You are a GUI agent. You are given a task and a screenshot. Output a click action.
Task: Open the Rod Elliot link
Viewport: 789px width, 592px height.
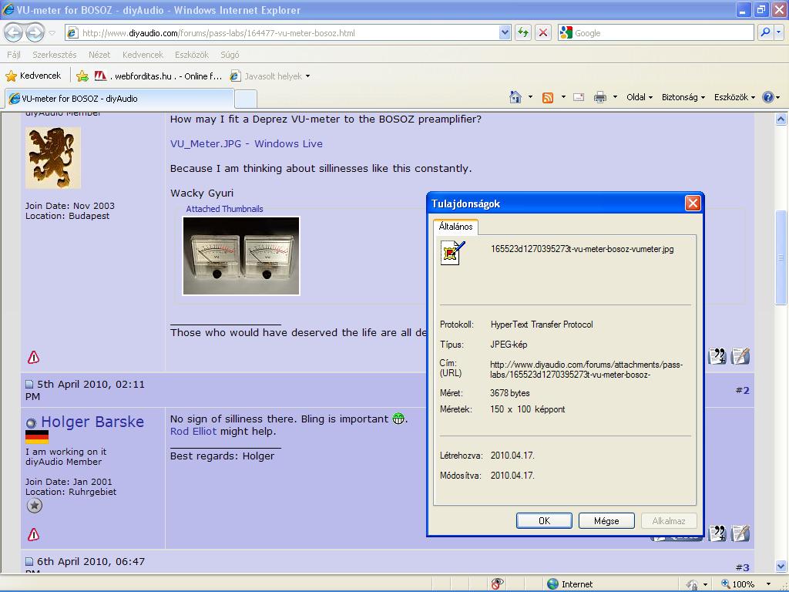(x=193, y=432)
